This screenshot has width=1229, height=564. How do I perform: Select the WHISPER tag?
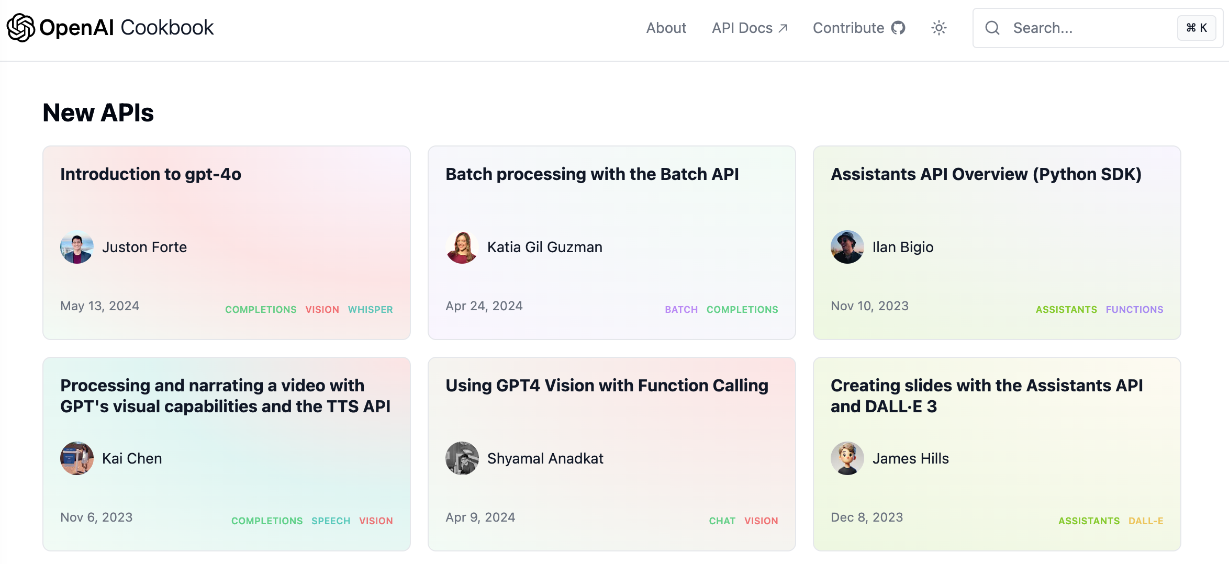point(371,310)
